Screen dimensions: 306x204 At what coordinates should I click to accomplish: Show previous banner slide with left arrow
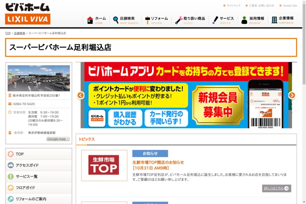point(81,95)
